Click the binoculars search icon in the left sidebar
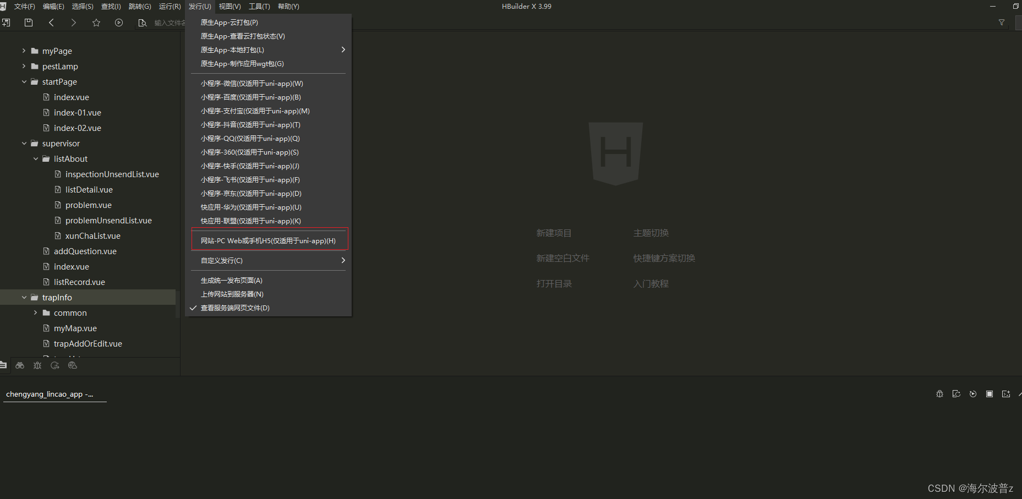1022x499 pixels. (x=20, y=365)
